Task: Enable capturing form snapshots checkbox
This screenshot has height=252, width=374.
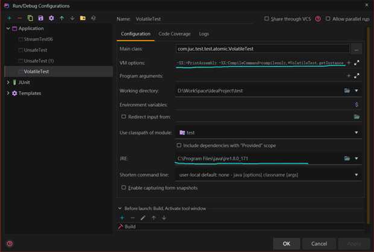Action: tap(124, 187)
